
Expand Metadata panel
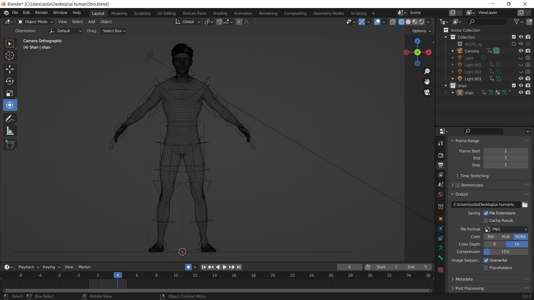tap(464, 279)
